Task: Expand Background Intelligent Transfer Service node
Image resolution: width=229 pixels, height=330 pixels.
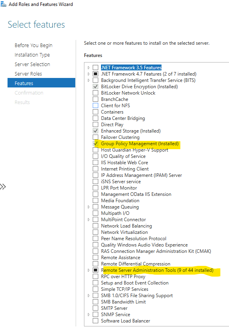Action: (x=89, y=80)
